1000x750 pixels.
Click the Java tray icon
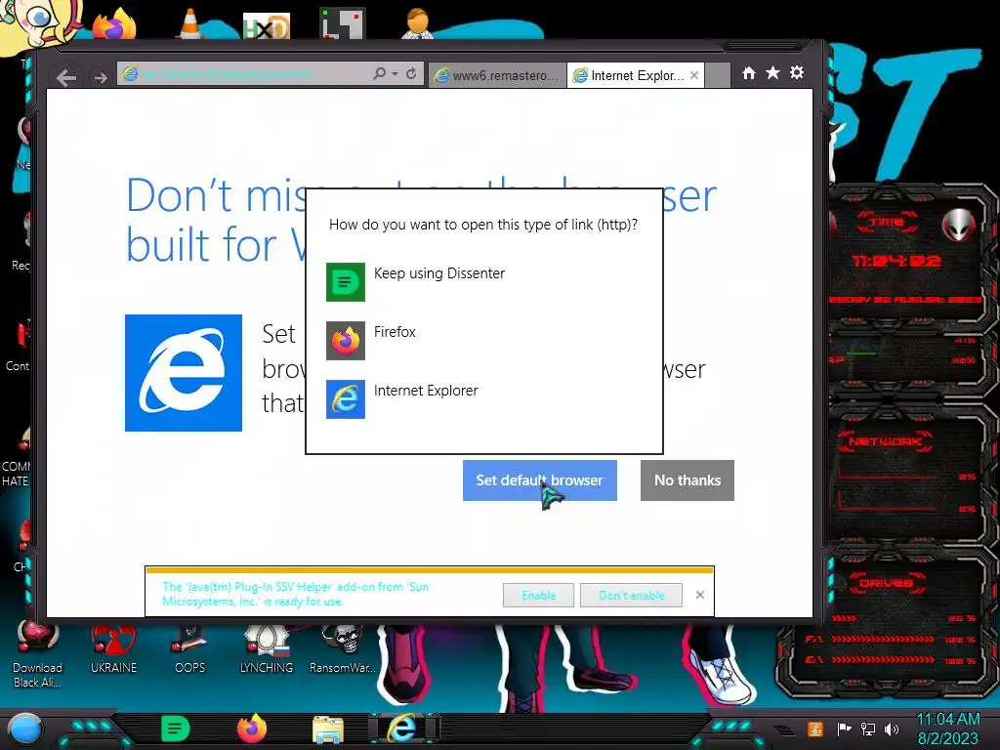(x=815, y=729)
